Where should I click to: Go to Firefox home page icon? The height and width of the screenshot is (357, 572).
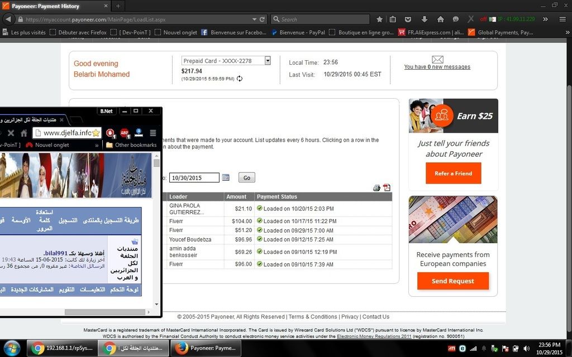440,20
